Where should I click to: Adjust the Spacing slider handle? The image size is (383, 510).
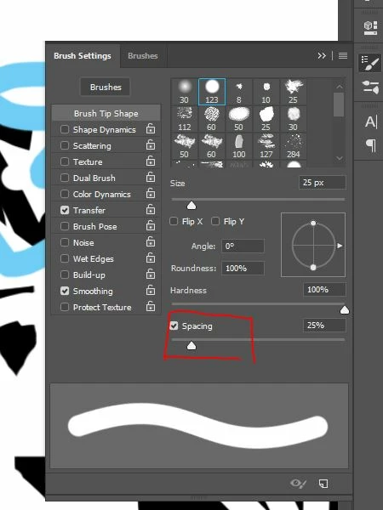click(x=191, y=346)
